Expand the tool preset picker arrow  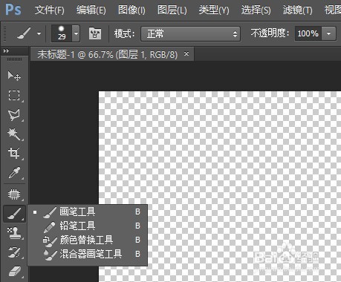coord(39,33)
